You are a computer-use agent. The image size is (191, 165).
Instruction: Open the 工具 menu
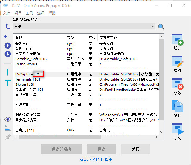pyautogui.click(x=29, y=13)
